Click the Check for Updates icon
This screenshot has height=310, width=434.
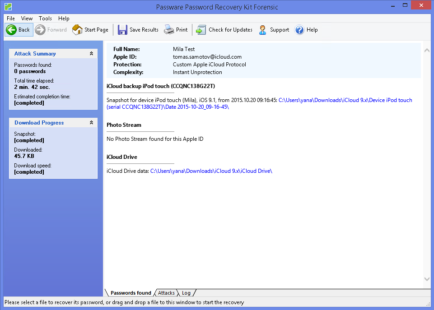(201, 30)
